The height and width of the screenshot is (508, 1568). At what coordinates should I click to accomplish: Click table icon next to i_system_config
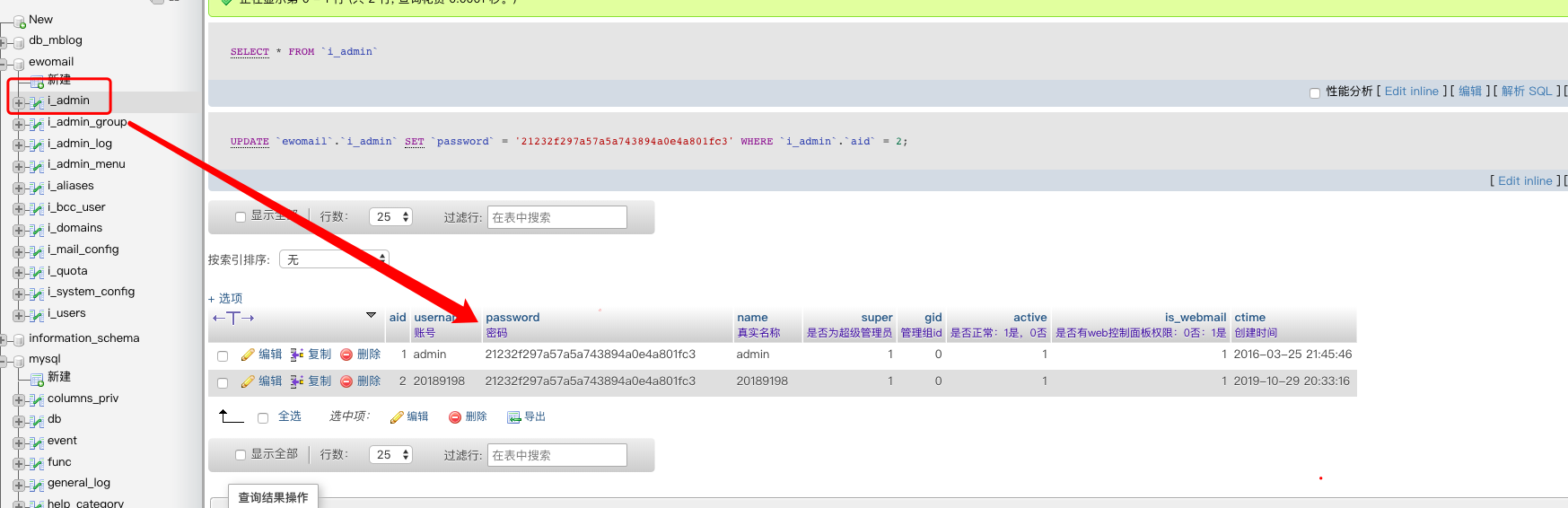[x=37, y=293]
